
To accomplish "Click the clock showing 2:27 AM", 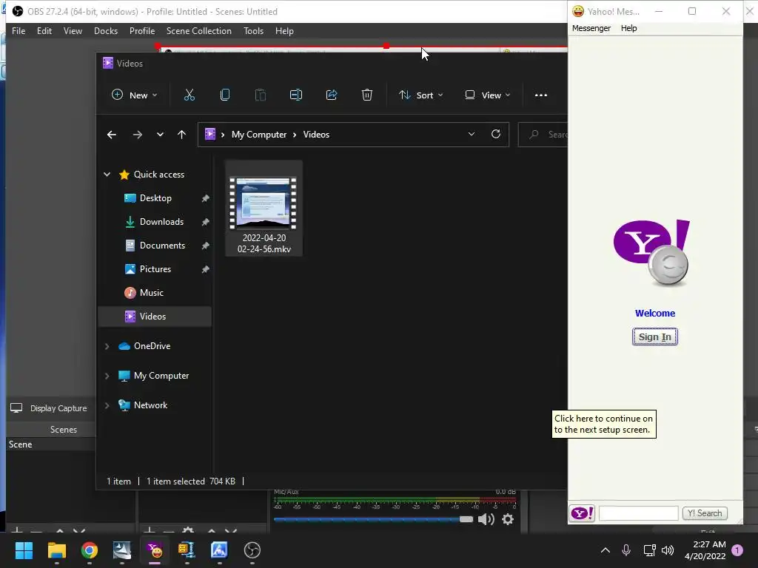I will [x=705, y=550].
